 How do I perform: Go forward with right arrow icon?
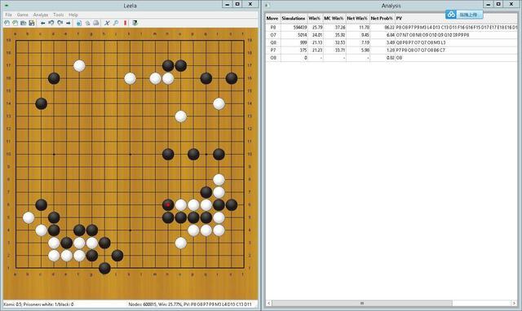(x=69, y=23)
